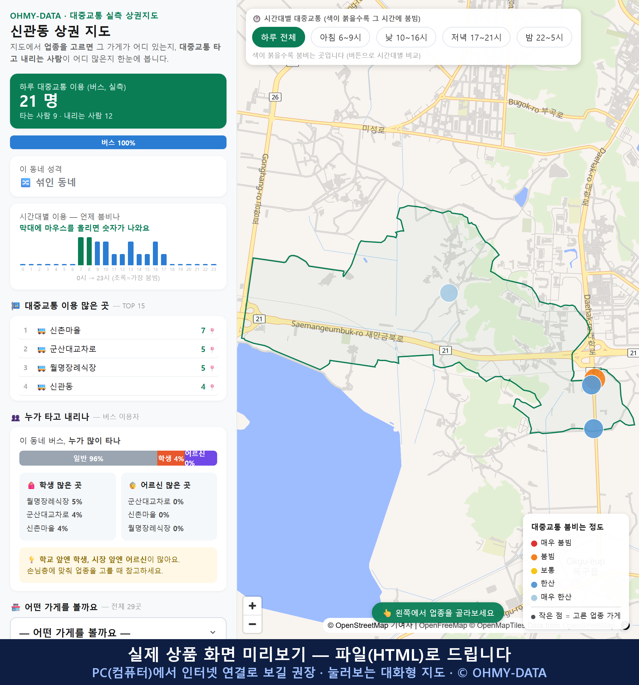The image size is (639, 685).
Task: Click the clock icon in time filter panel
Action: 257,19
